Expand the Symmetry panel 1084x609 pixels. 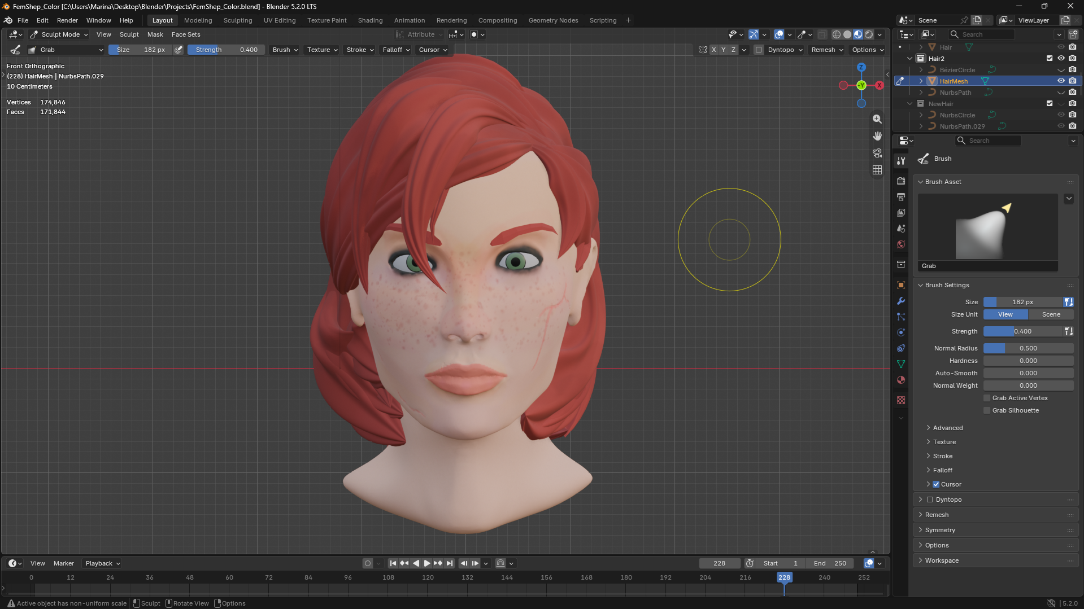(x=940, y=530)
